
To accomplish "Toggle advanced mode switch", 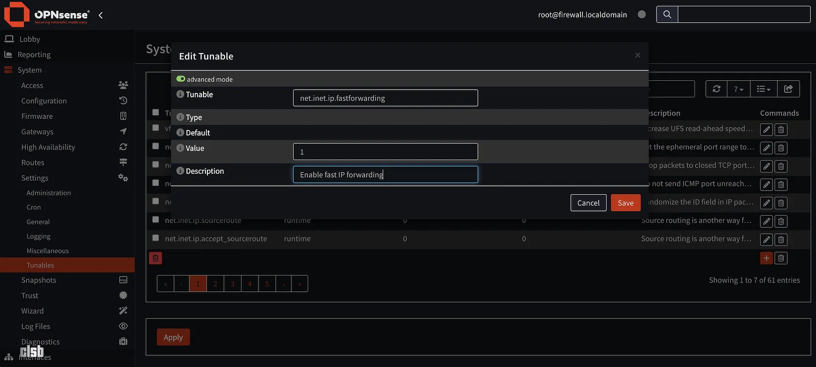I will click(x=181, y=79).
